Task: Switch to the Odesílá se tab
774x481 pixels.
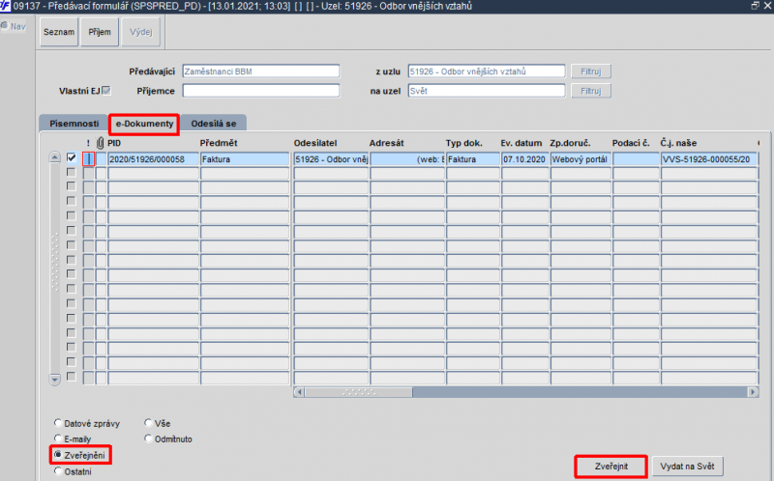Action: pyautogui.click(x=214, y=124)
